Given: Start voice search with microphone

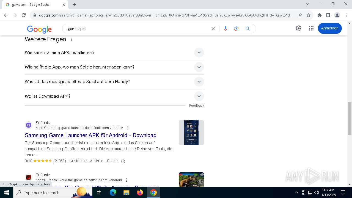Looking at the screenshot, I should point(226,29).
